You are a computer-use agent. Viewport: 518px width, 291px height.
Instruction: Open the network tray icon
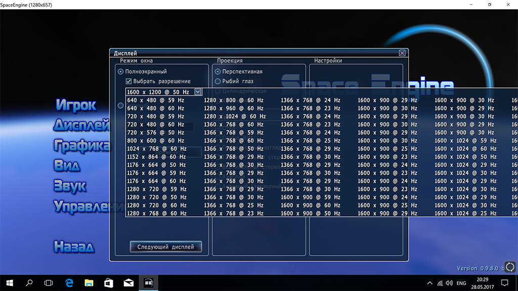440,283
